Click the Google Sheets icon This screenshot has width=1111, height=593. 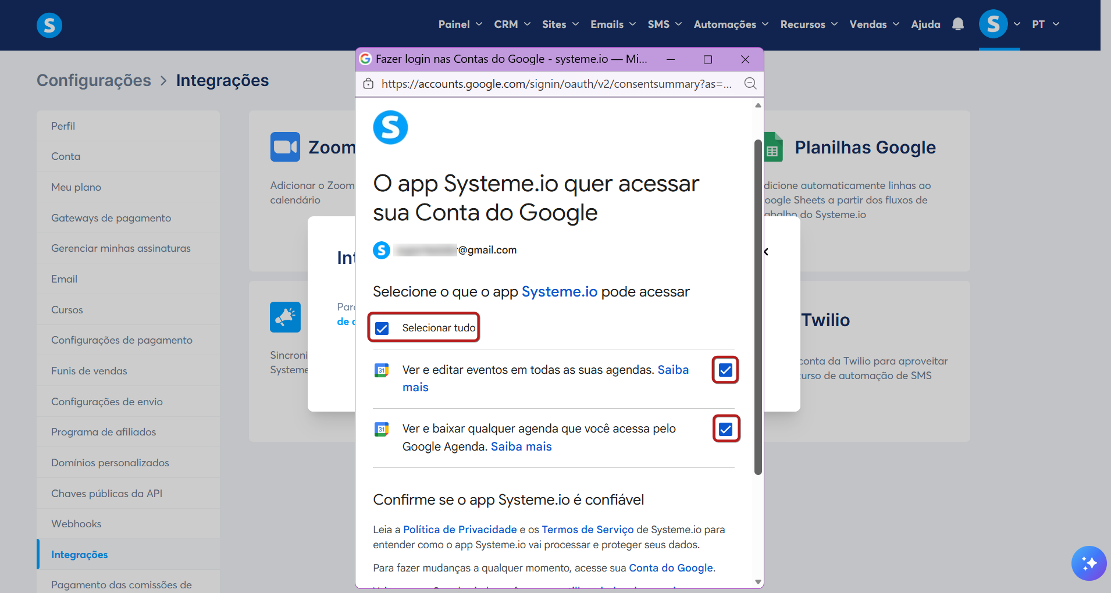pyautogui.click(x=773, y=147)
